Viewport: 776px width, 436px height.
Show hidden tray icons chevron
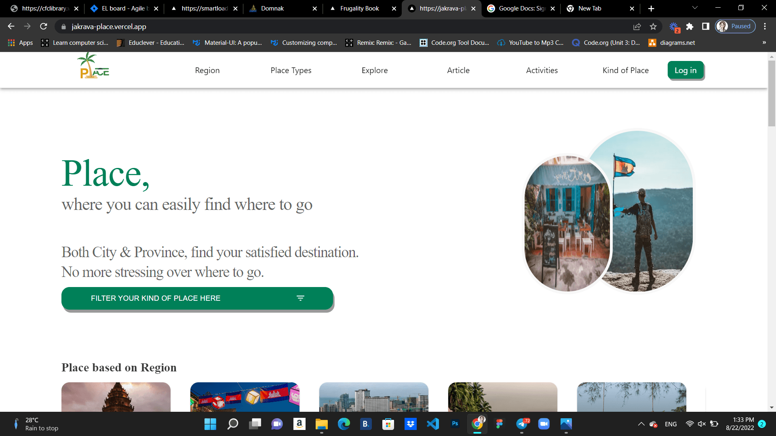coord(641,424)
